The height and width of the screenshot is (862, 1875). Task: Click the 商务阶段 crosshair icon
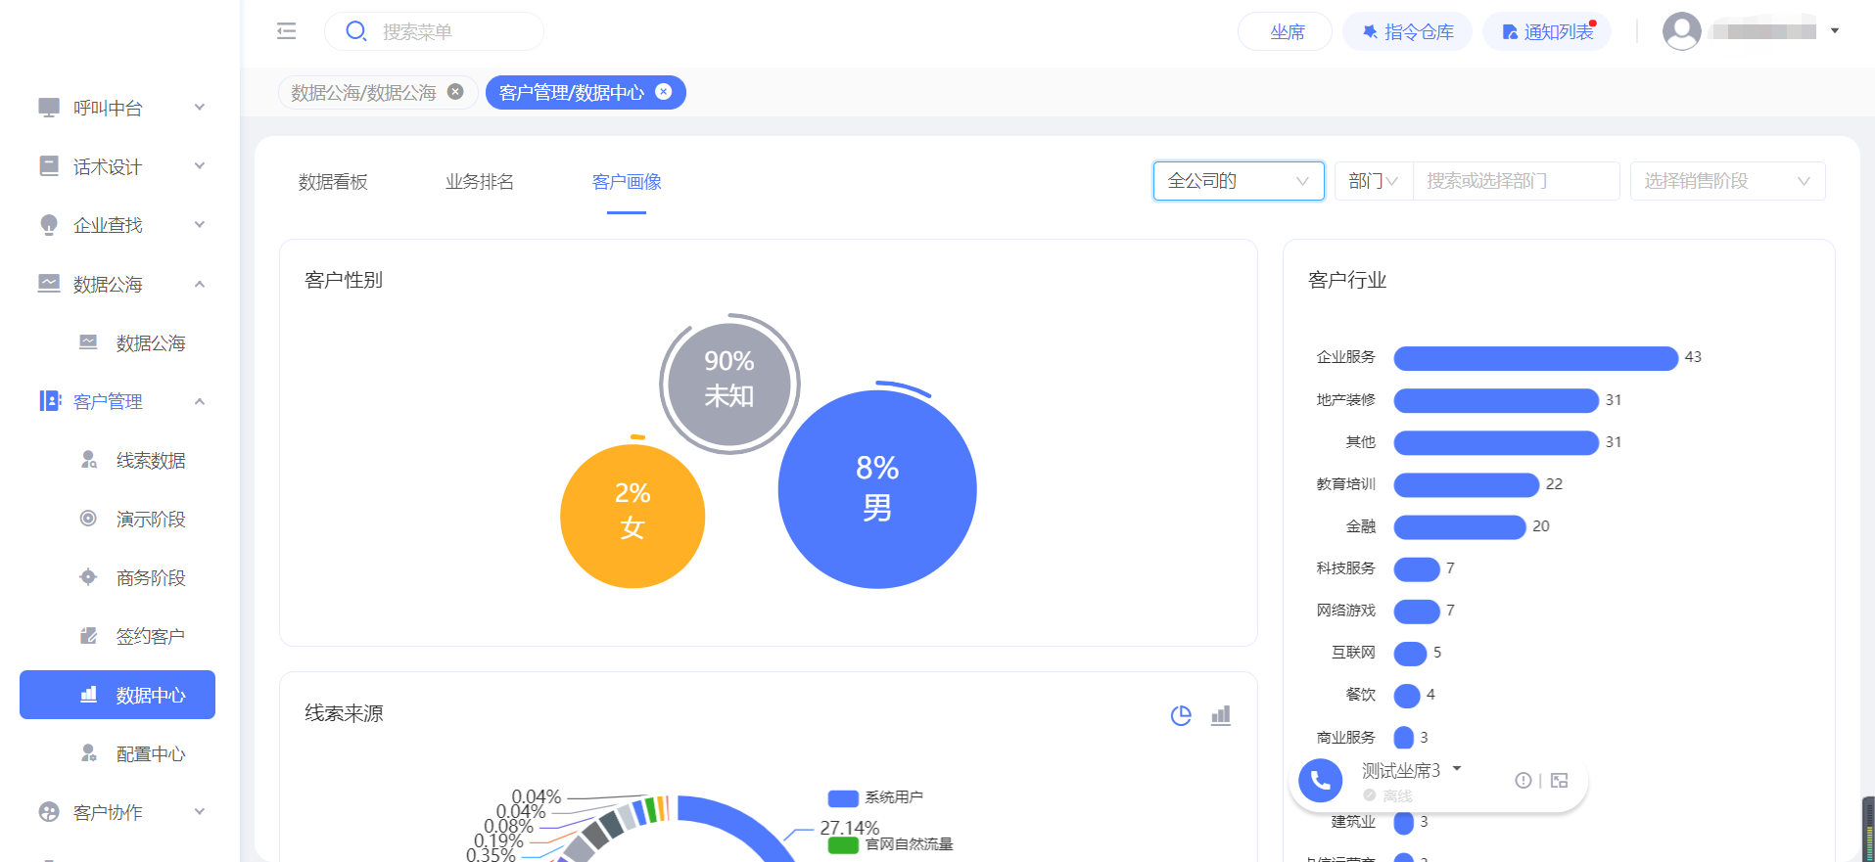pyautogui.click(x=88, y=577)
